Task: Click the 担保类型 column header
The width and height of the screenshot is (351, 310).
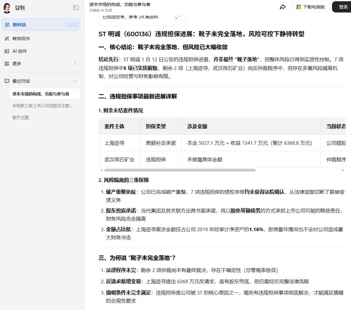Action: (161, 126)
